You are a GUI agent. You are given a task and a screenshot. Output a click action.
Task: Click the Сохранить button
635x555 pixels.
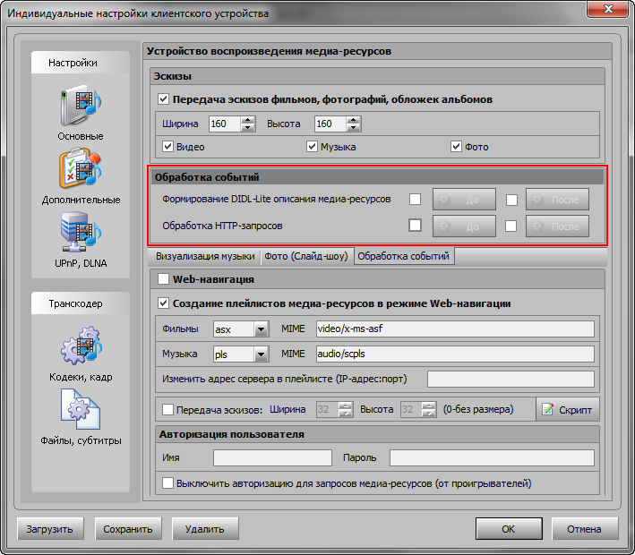click(128, 529)
